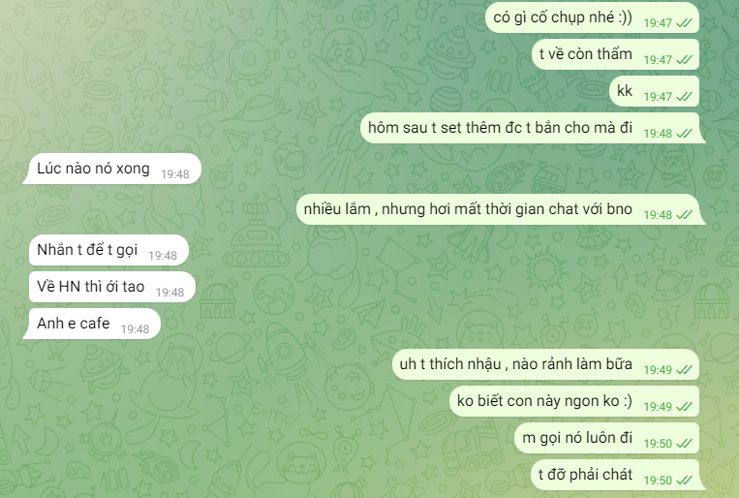Screen dimensions: 739x498
Task: Click read ticks on 'nhiều lắm' message
Action: click(x=684, y=214)
